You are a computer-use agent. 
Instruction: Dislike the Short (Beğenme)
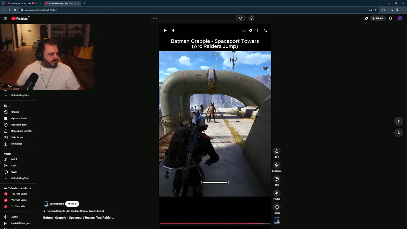point(277,165)
